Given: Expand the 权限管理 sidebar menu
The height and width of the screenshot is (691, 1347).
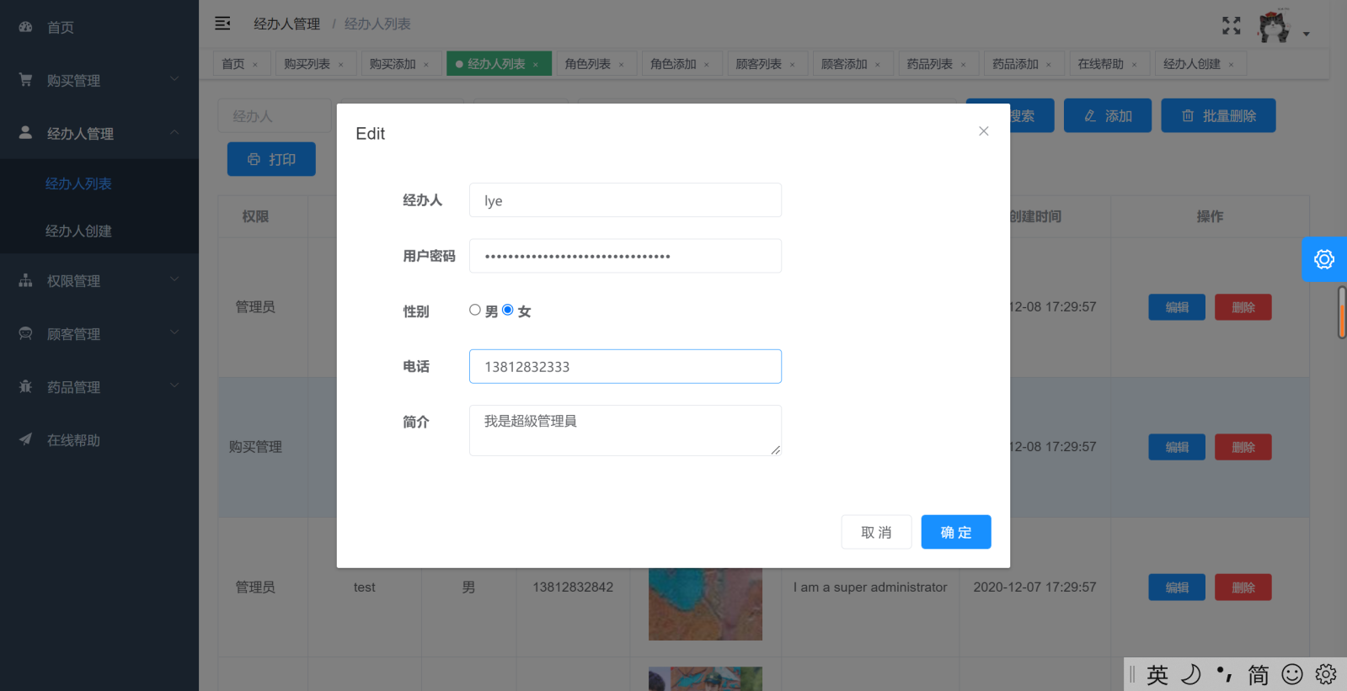Looking at the screenshot, I should click(99, 280).
